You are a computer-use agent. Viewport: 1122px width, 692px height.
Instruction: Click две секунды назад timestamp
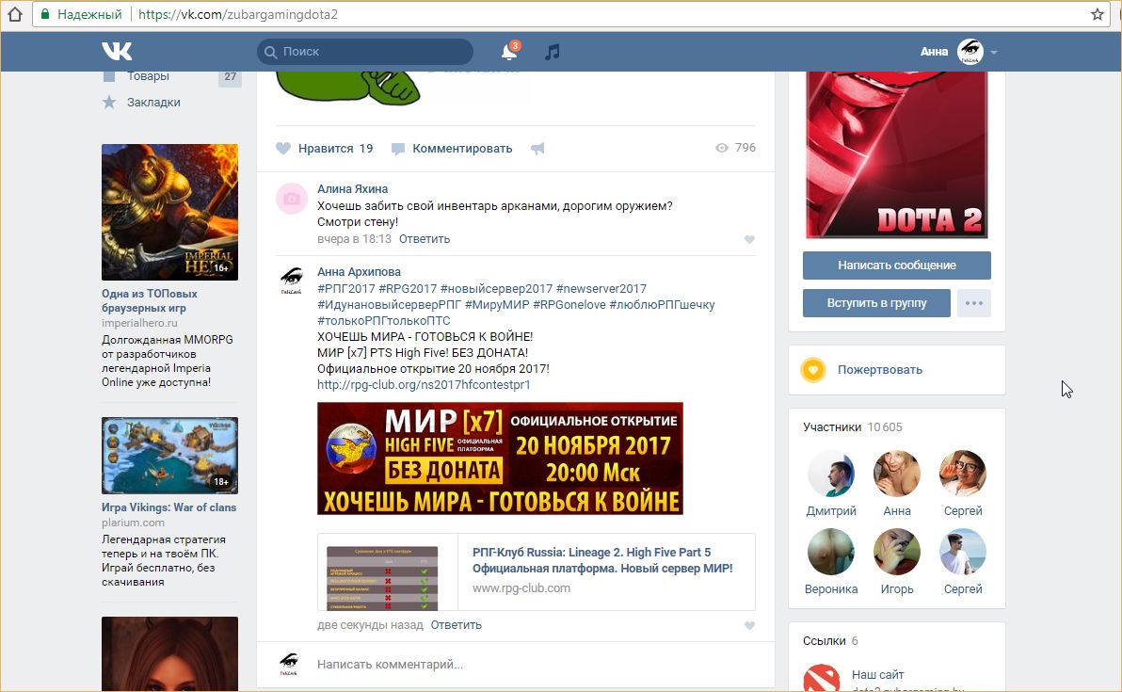click(370, 625)
